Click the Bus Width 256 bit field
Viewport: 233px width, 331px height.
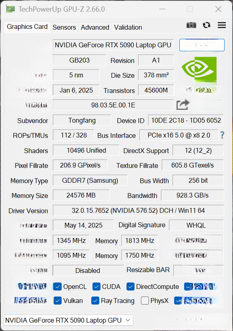198,180
